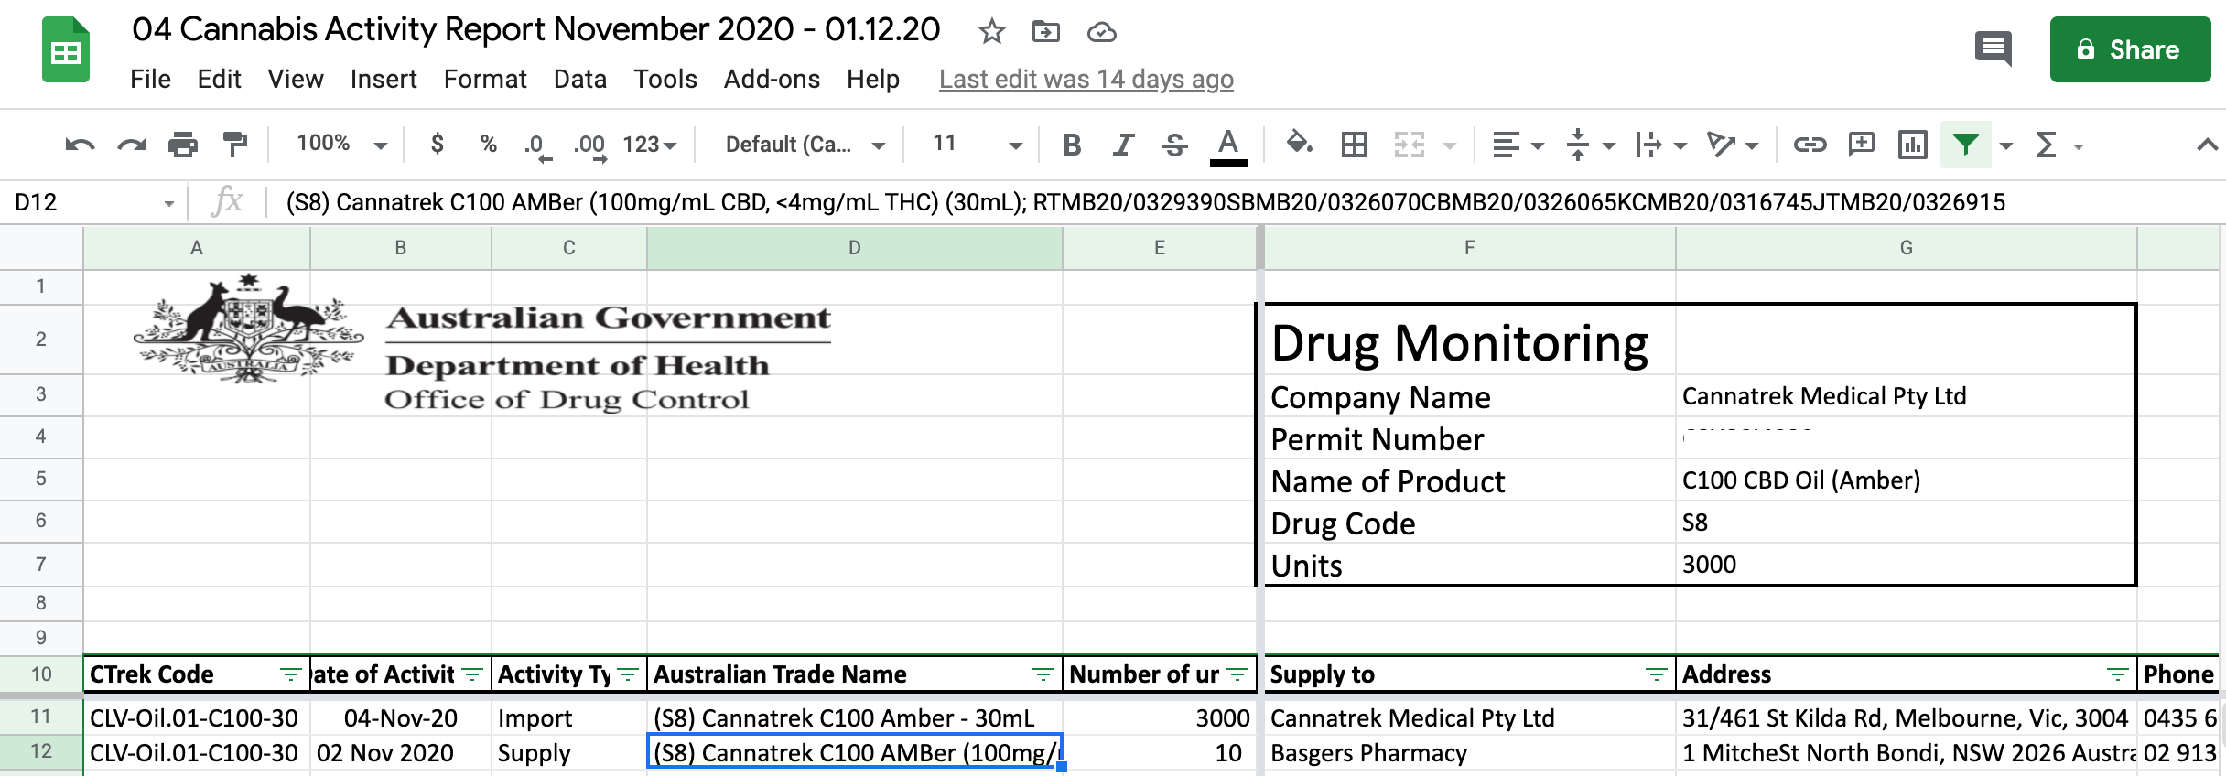
Task: Click the insert chart icon
Action: tap(1913, 145)
